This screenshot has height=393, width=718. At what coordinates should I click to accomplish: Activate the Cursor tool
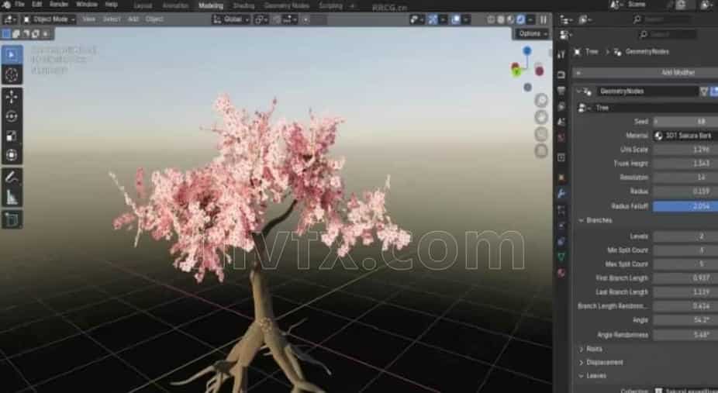coord(12,75)
